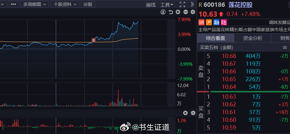Click the company description ticker text

[244, 29]
